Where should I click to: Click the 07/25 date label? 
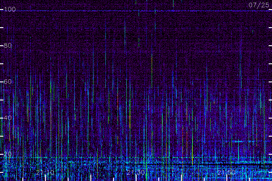pyautogui.click(x=259, y=5)
